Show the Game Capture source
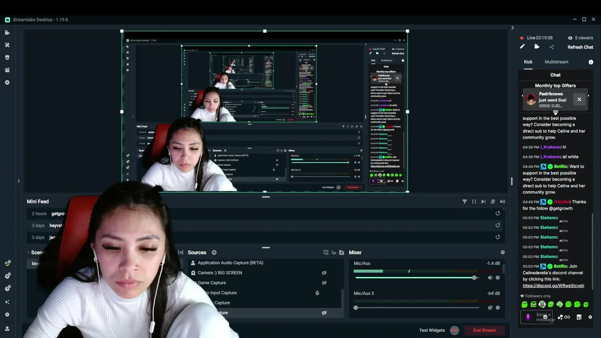Image resolution: width=601 pixels, height=338 pixels. pyautogui.click(x=324, y=283)
